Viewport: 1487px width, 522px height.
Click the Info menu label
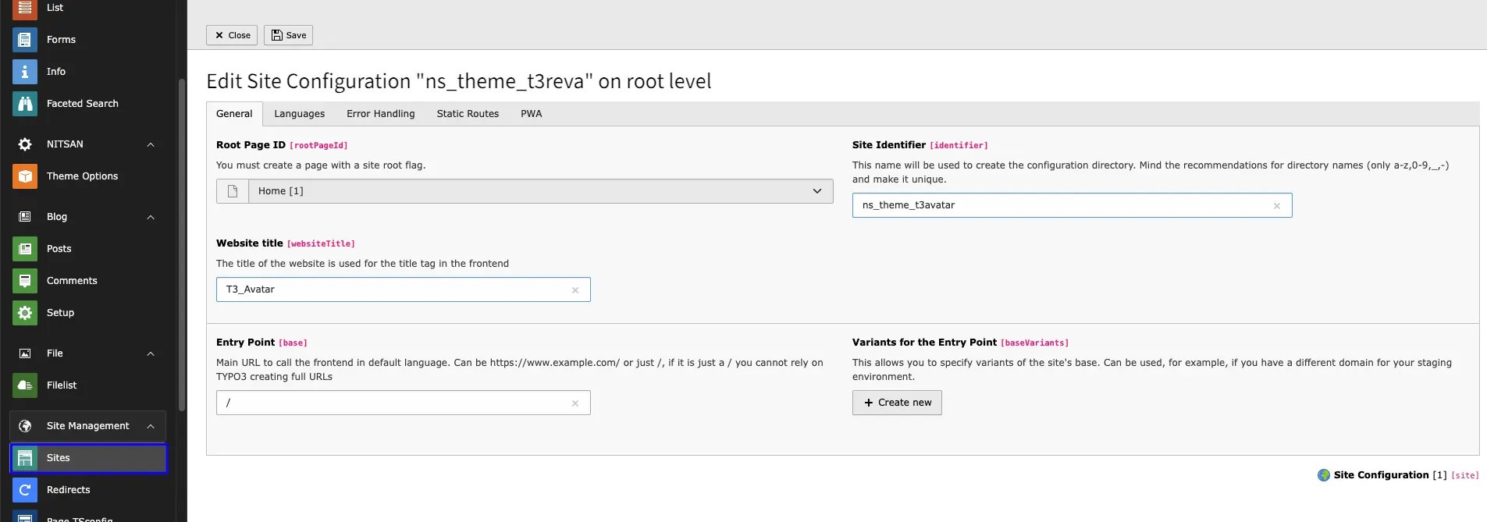click(x=56, y=72)
